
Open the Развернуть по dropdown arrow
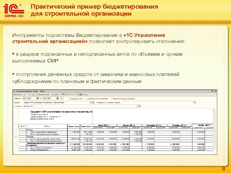coord(195,103)
